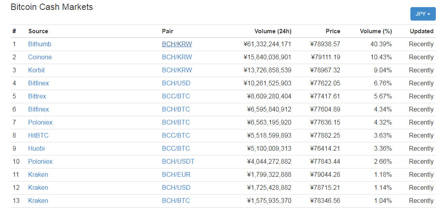This screenshot has height=208, width=441.
Task: Select the price ¥77604.89
Action: tap(325, 109)
